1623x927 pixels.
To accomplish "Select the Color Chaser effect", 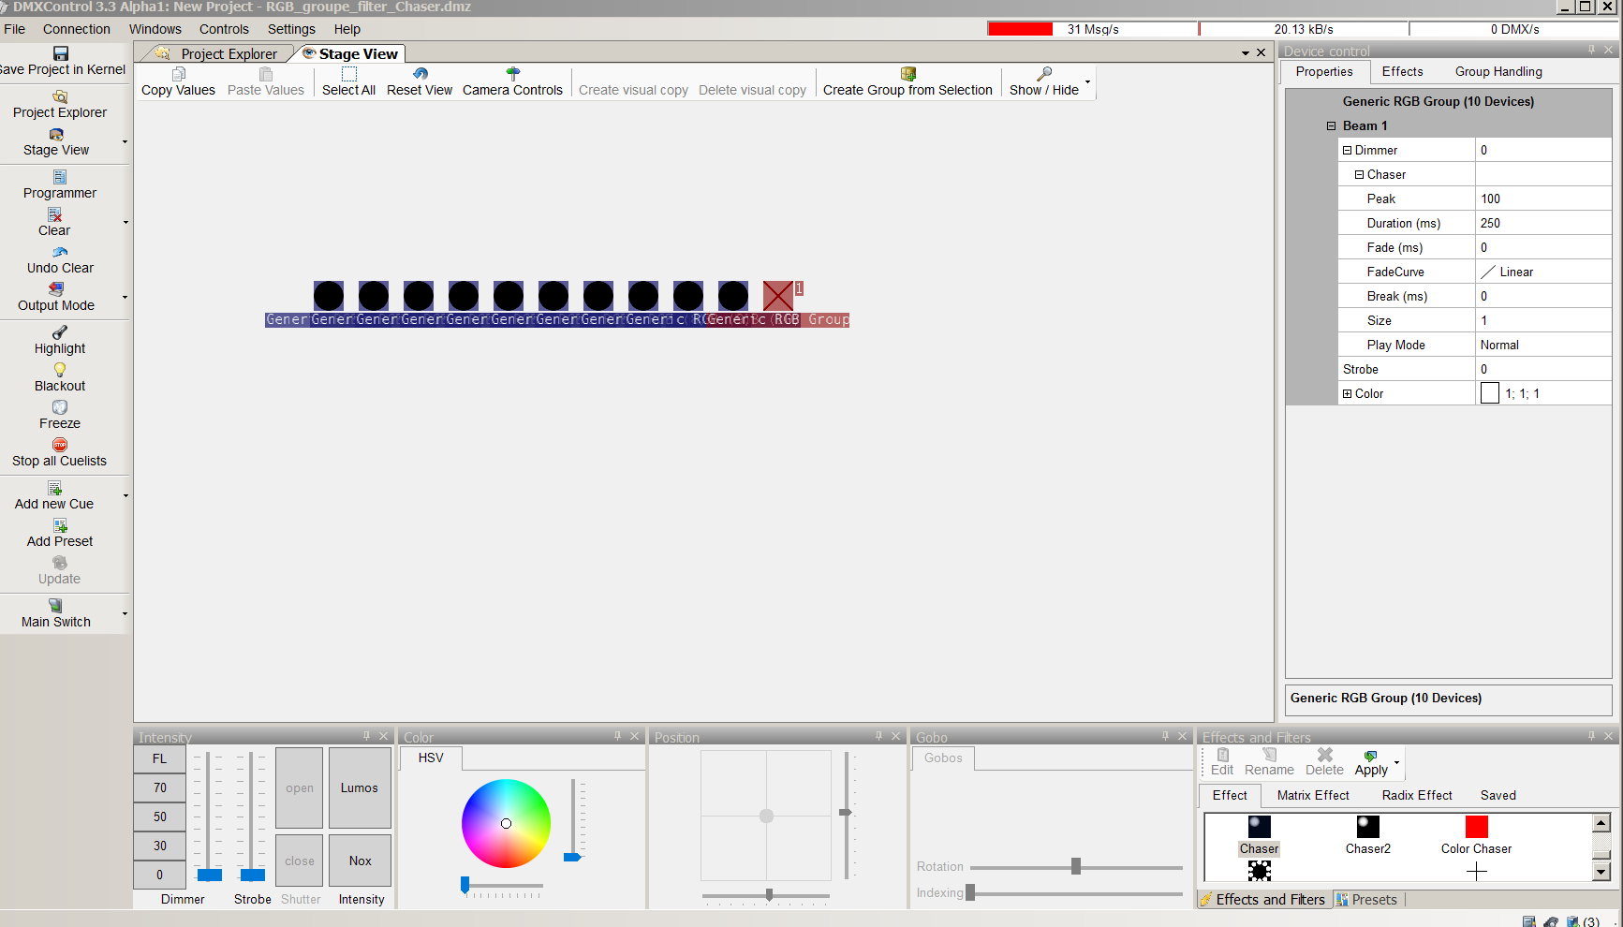I will tap(1476, 827).
